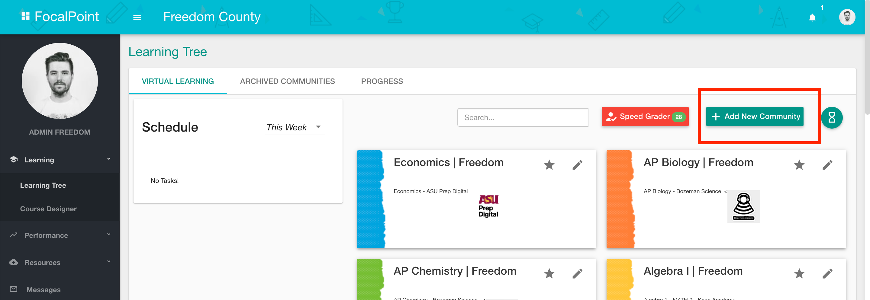Screen dimensions: 870x300
Task: Click the user avatar in header
Action: 847,17
